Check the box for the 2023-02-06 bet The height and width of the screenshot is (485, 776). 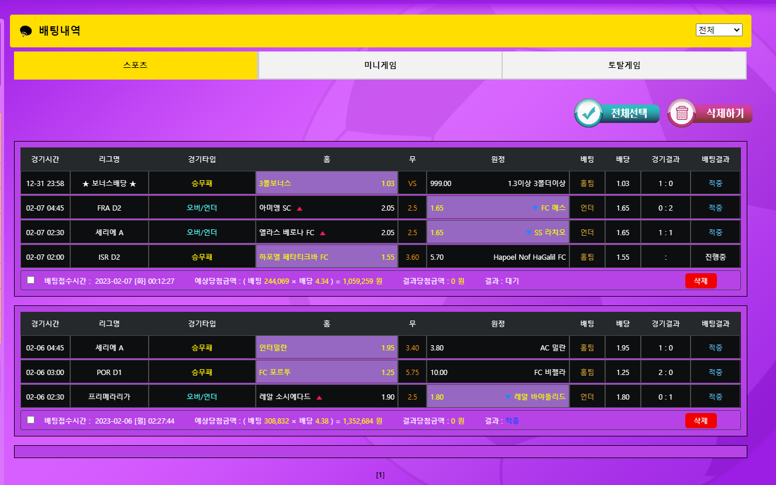pyautogui.click(x=31, y=419)
